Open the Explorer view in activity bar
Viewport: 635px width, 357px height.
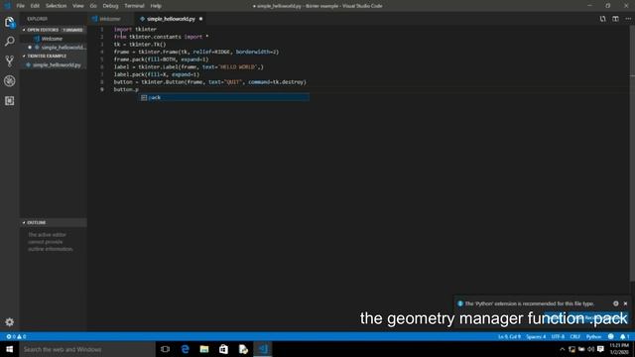[x=9, y=22]
